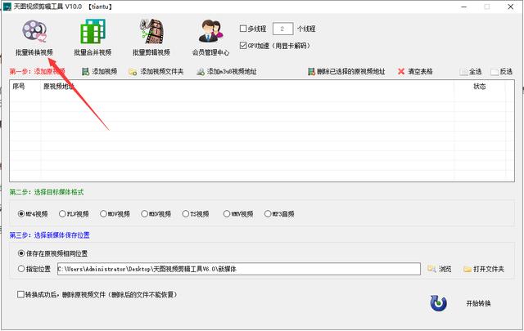Click 清空表格 red X button
The image size is (524, 331).
pos(415,71)
